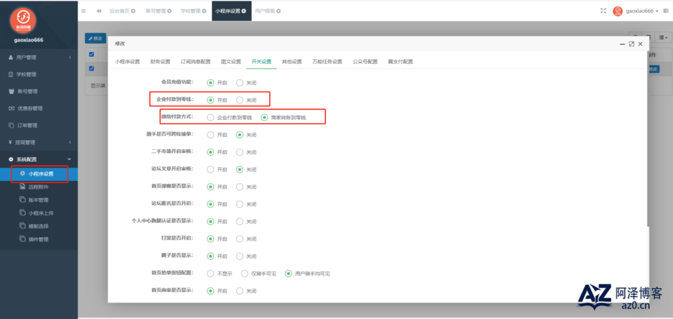Maximize the 修改 dialog with the expand icon
This screenshot has width=673, height=319.
631,43
